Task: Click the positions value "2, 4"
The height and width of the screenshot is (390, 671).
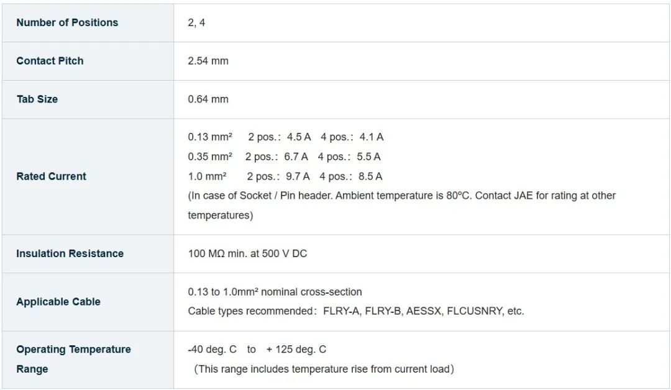Action: tap(196, 22)
